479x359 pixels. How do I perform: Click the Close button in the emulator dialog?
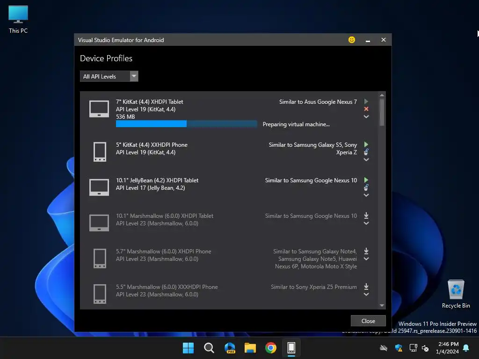[368, 321]
